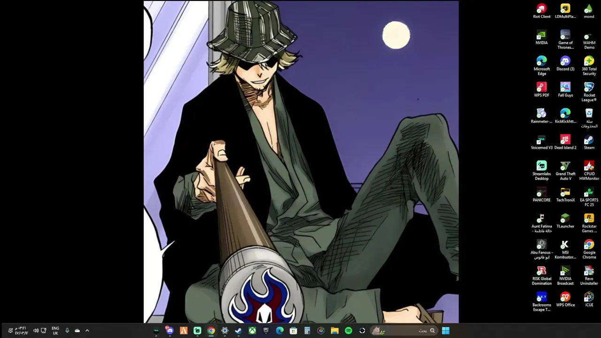Open Discord (3) desktop icon
Screen dimensions: 601x338
click(x=565, y=64)
